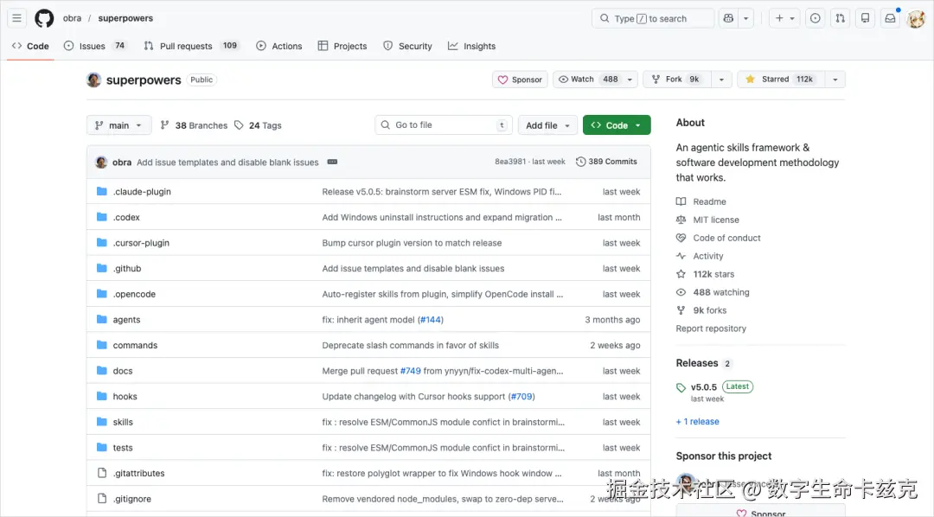934x517 pixels.
Task: Expand the Fork options dropdown arrow
Action: coord(721,80)
